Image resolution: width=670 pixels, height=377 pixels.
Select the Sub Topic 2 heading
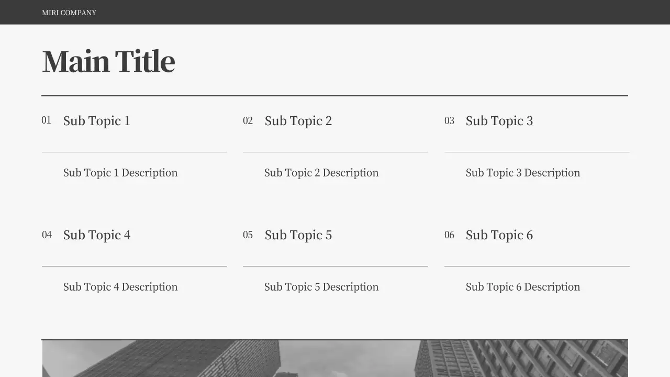point(298,121)
